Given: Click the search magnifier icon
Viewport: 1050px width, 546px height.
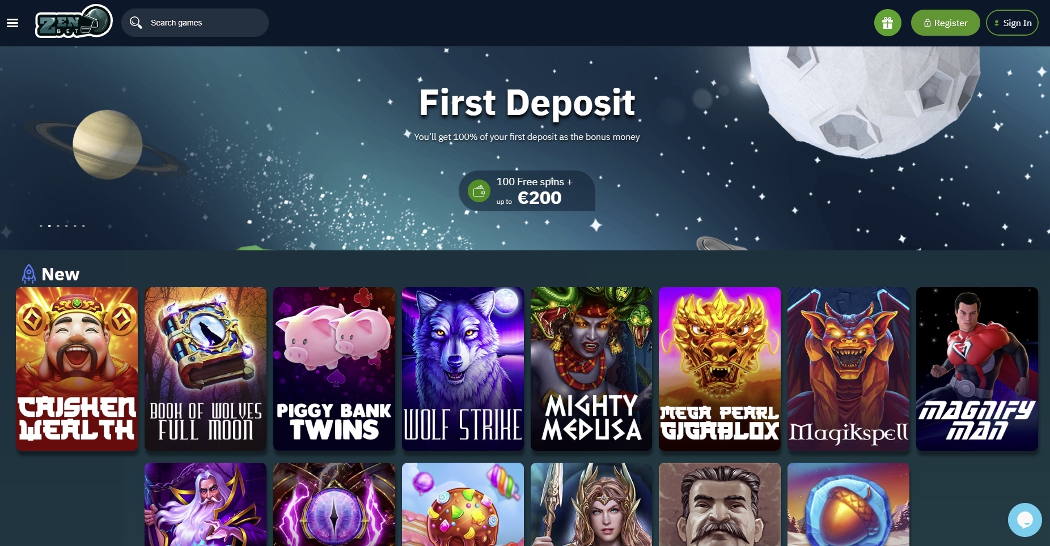Looking at the screenshot, I should tap(136, 23).
